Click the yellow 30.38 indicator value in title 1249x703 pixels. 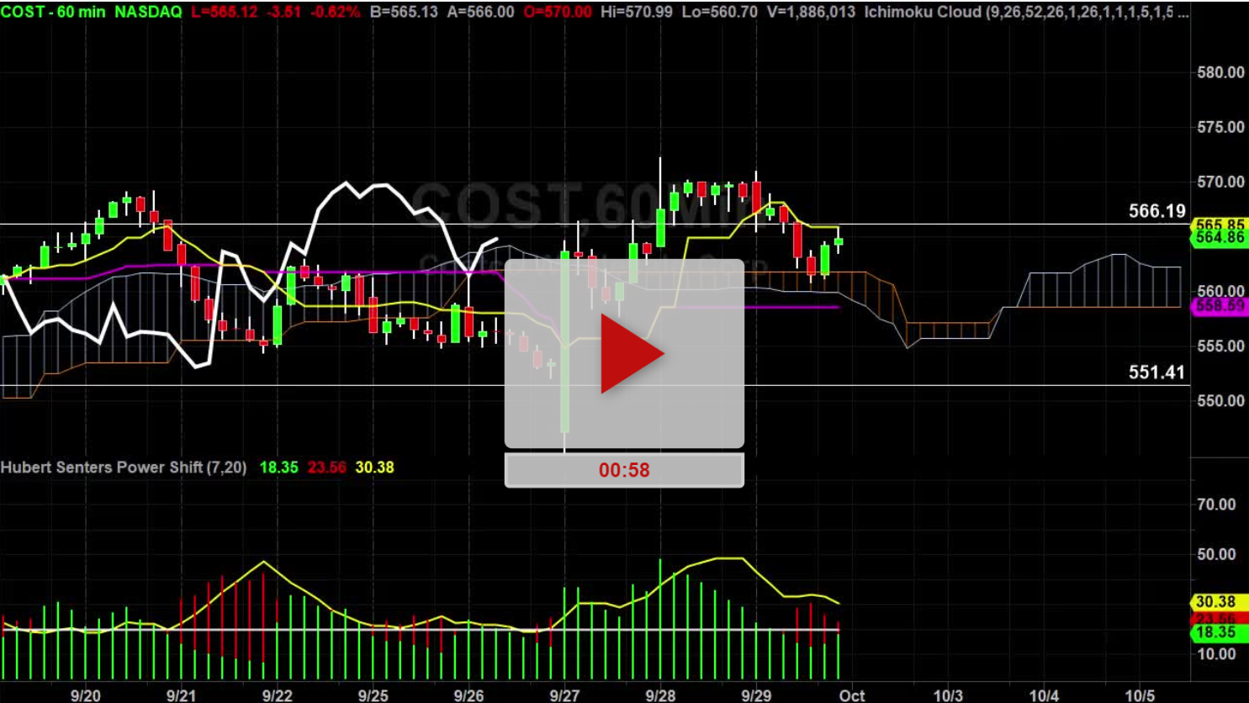click(374, 467)
